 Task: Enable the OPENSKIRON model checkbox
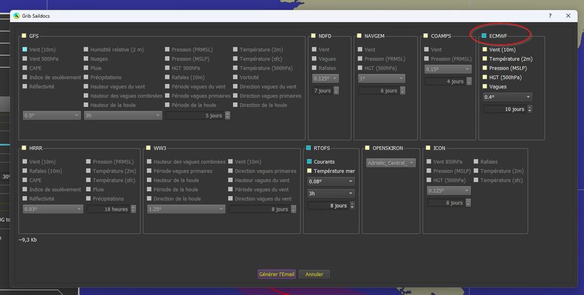point(367,147)
